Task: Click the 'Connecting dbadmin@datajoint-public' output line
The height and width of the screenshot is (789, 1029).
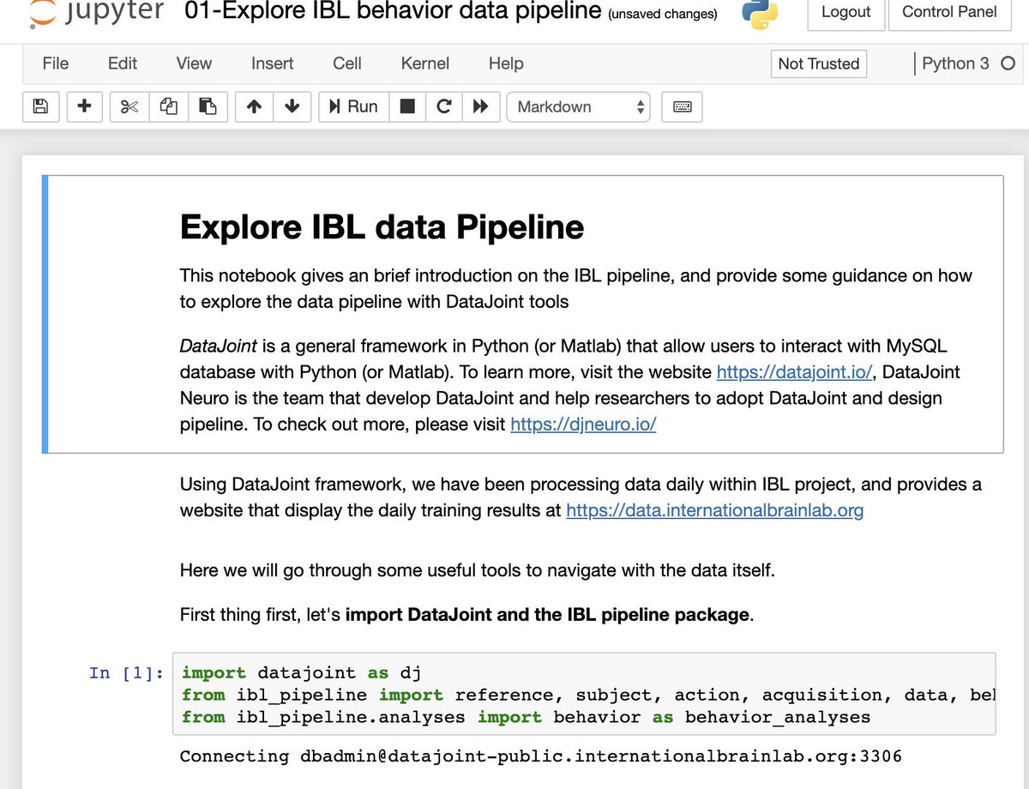Action: (x=540, y=756)
